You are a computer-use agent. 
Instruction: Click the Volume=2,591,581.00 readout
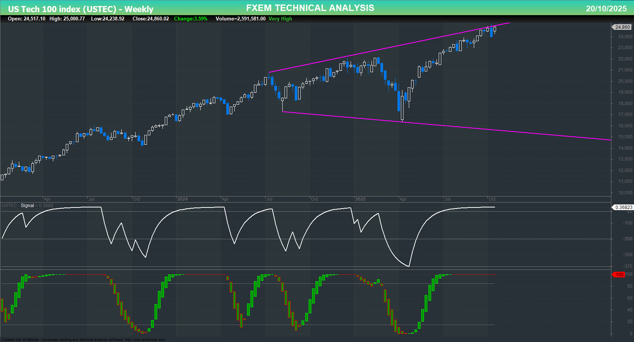point(240,19)
